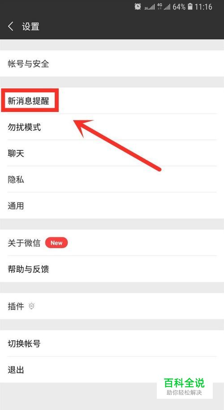The image size is (224, 410).
Task: Tap 切换帐号 to switch account
Action: click(x=112, y=344)
